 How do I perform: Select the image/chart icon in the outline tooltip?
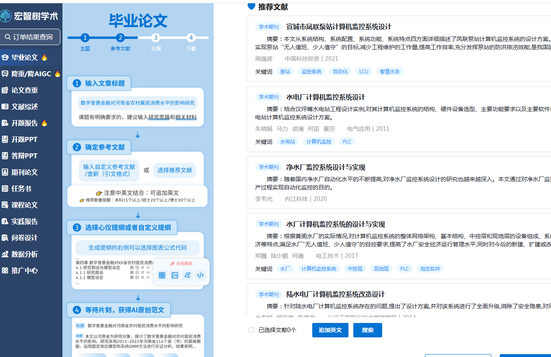(175, 275)
